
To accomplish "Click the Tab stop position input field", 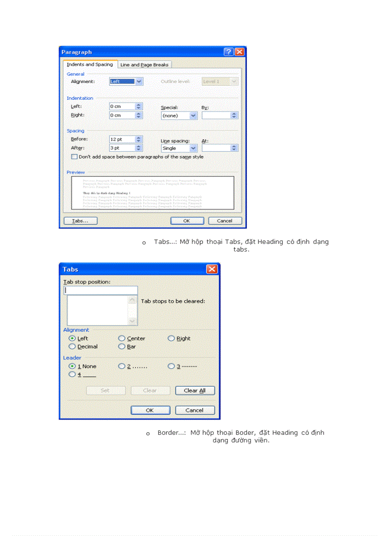I will pos(100,290).
